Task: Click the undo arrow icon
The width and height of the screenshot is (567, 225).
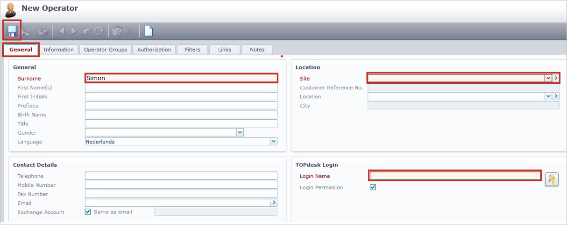Action: point(86,31)
